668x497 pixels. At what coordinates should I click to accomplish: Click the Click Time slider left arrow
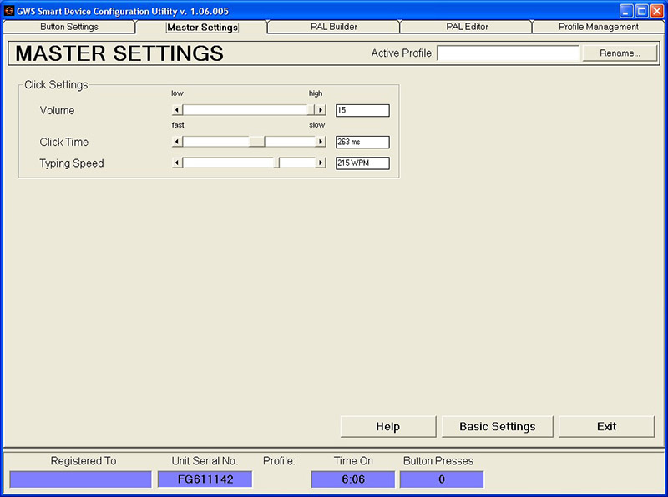coord(177,142)
